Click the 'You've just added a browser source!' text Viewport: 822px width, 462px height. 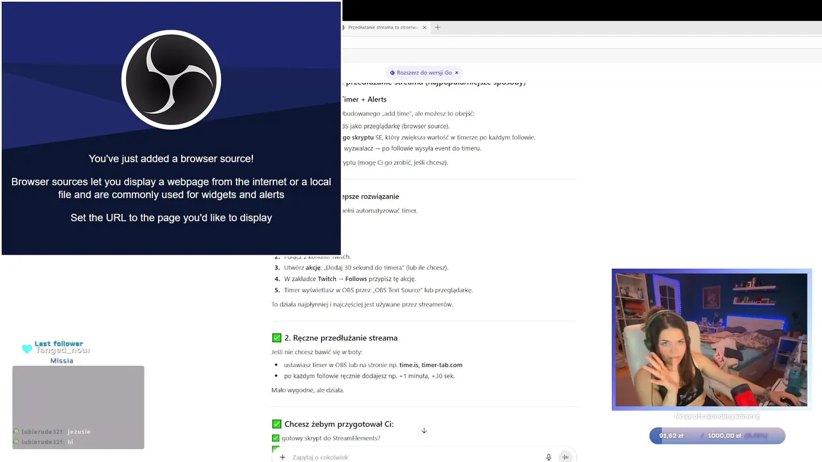point(171,158)
